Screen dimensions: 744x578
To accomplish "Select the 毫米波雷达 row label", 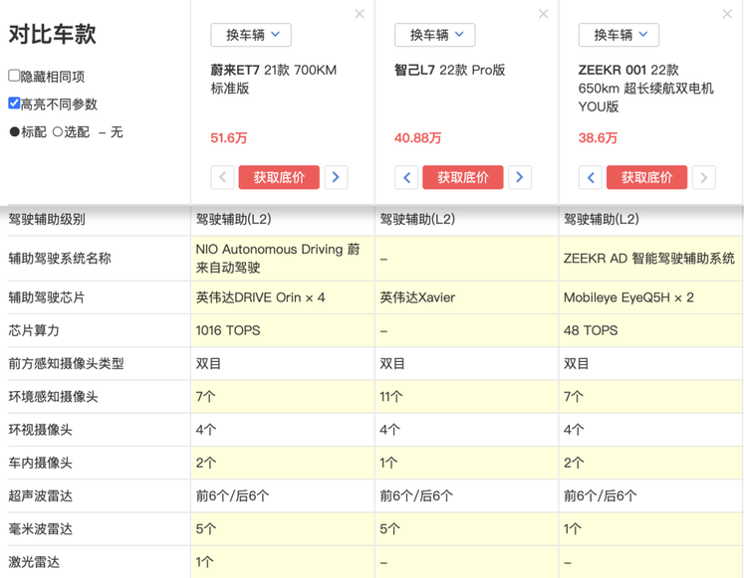I will (x=40, y=529).
